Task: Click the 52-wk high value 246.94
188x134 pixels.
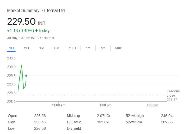Action: point(167,116)
